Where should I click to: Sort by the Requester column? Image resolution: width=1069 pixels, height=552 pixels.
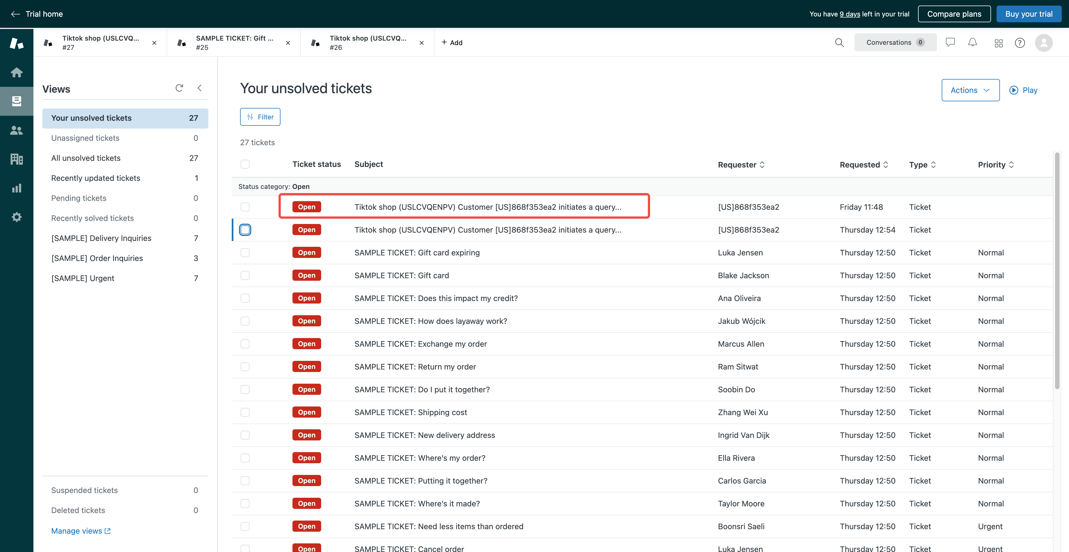(x=741, y=165)
